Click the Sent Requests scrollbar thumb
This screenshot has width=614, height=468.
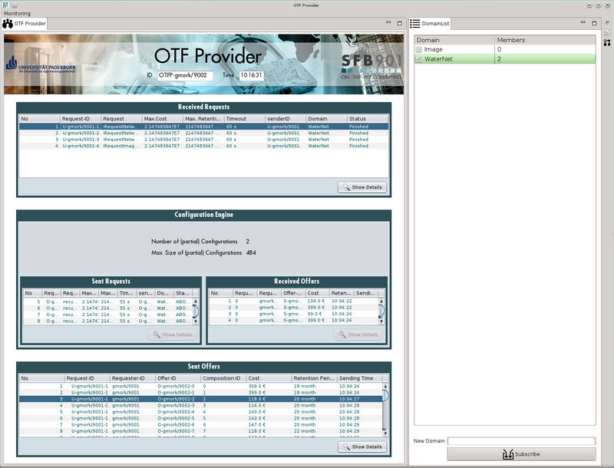196,311
